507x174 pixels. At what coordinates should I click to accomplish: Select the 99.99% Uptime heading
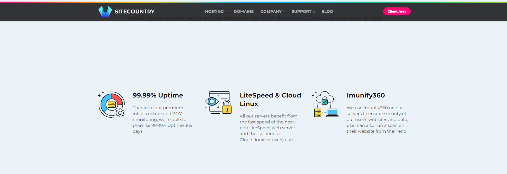coord(158,95)
